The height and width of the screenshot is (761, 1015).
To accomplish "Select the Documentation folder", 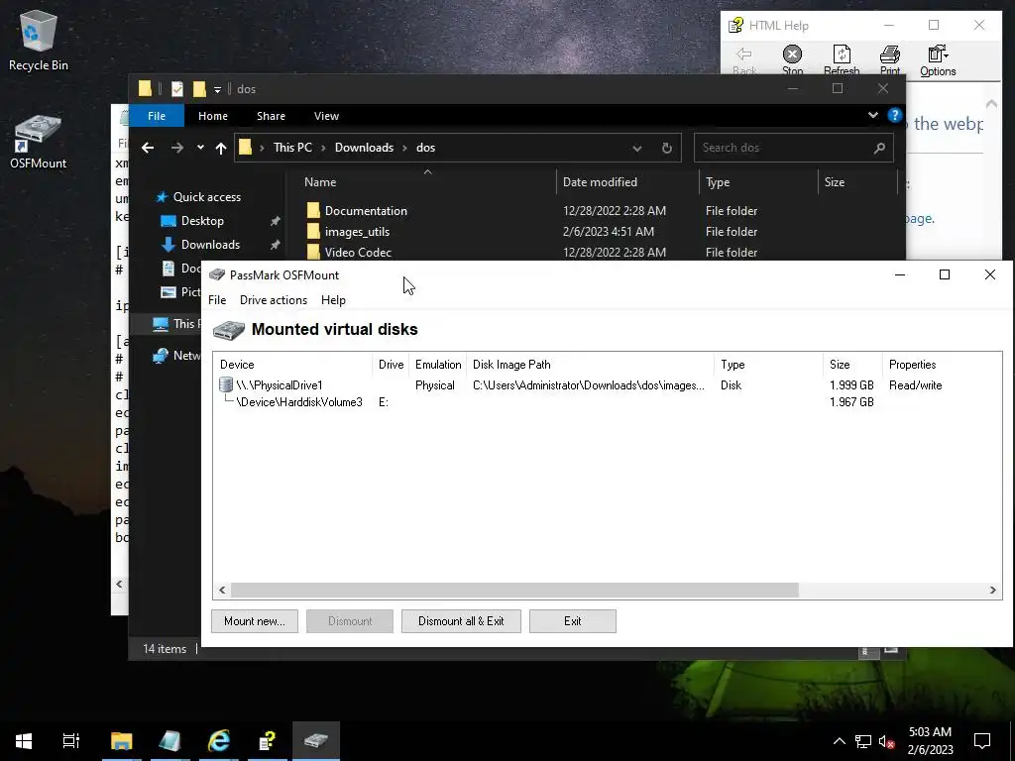I will pyautogui.click(x=366, y=211).
